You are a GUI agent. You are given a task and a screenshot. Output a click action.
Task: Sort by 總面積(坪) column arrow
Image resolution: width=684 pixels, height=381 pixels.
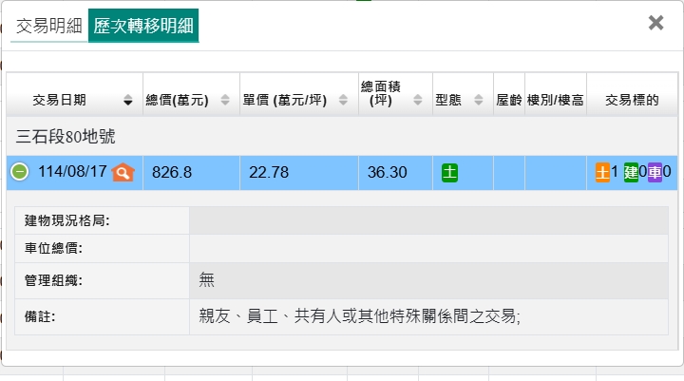pyautogui.click(x=419, y=100)
